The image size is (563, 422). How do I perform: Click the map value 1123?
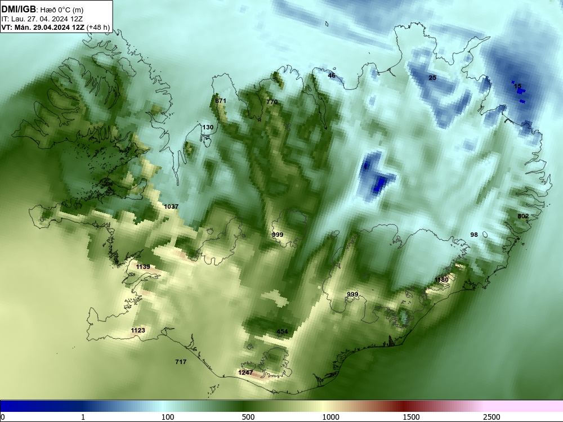[x=138, y=330]
